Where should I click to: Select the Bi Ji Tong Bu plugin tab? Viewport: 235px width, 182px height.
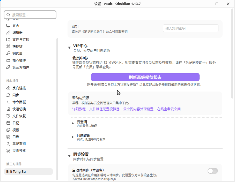(x=28, y=171)
